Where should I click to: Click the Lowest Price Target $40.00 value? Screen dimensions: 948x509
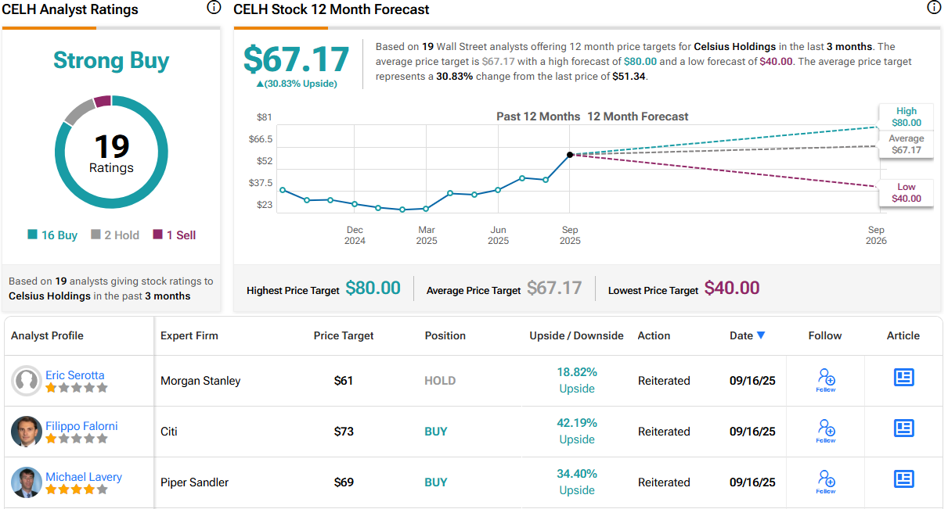coord(732,288)
